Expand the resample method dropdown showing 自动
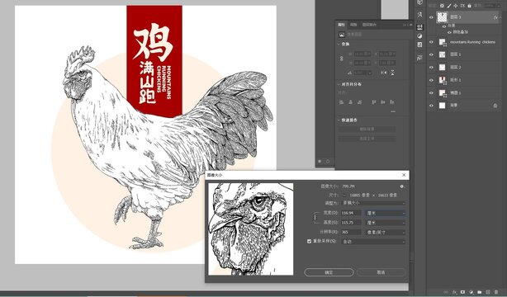Viewport: 507px width, 297px height. point(373,242)
